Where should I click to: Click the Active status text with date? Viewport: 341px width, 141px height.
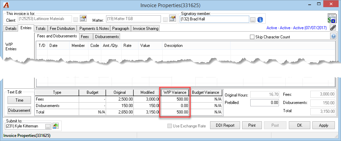tap(296, 28)
